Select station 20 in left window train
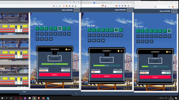Screen dimensions: 179x100 [x=51, y=39]
